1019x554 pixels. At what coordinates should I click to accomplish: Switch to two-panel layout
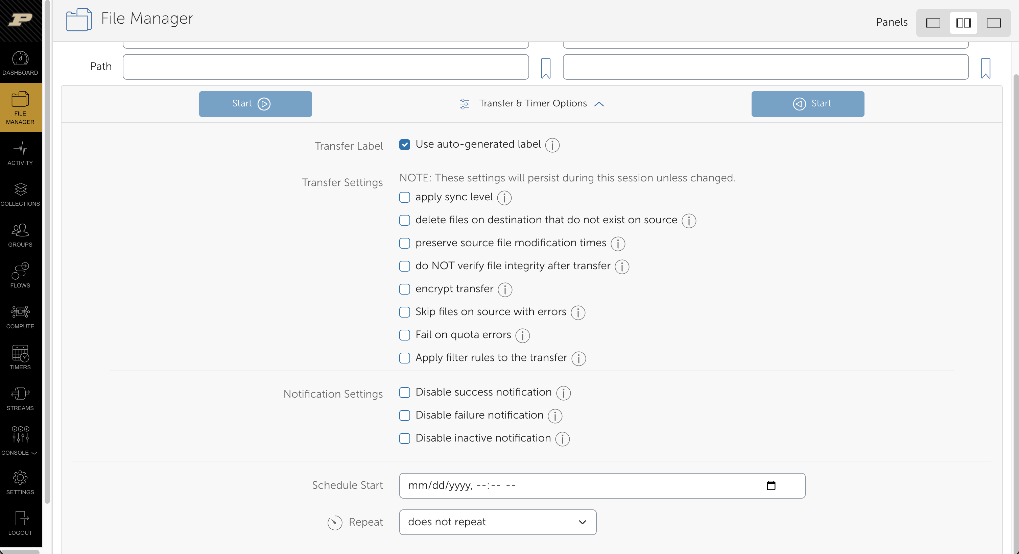point(963,23)
